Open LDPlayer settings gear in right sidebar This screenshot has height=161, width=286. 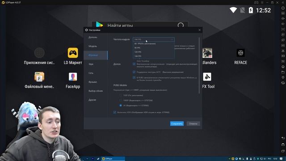pyautogui.click(x=283, y=8)
